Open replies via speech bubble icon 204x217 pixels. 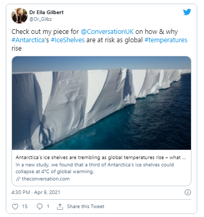pyautogui.click(x=40, y=207)
